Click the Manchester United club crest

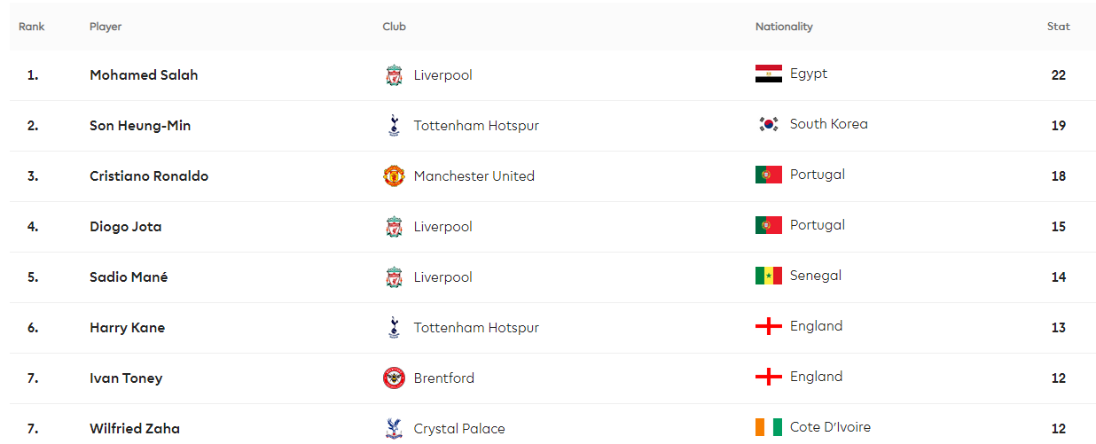coord(394,176)
